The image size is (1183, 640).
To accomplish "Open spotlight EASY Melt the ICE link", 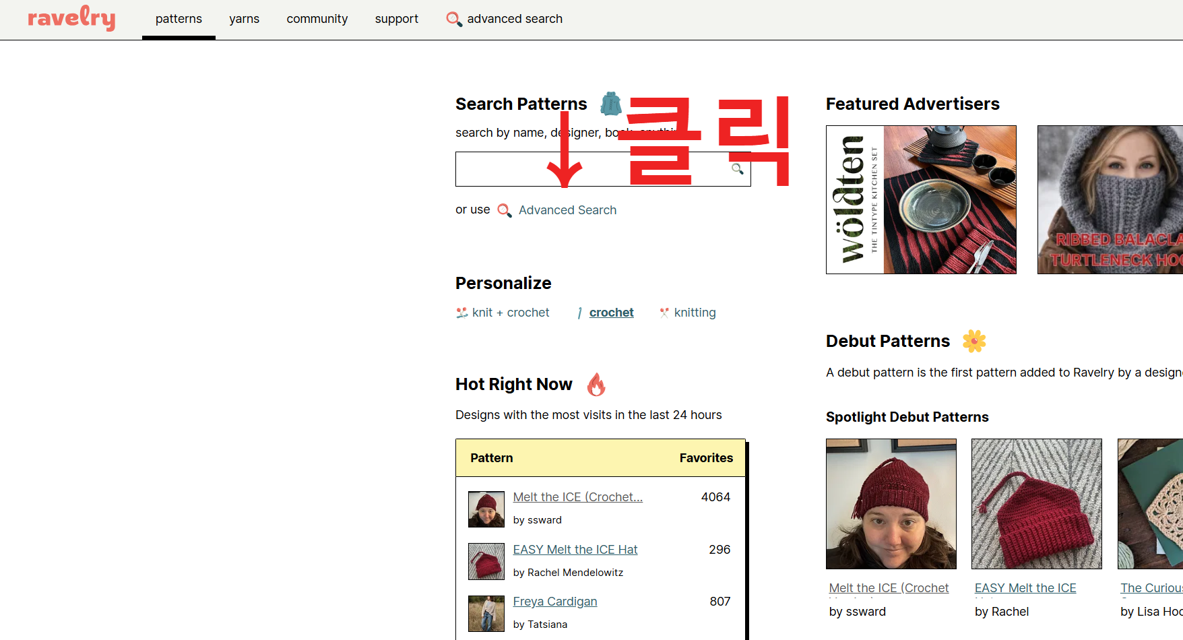I will (x=1025, y=588).
